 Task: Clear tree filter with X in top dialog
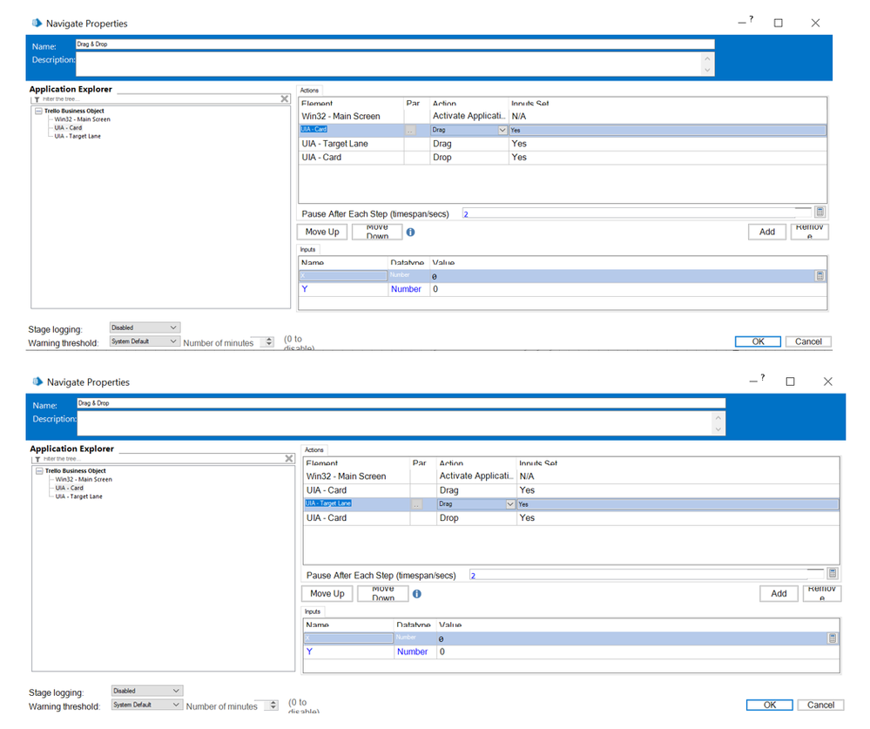pos(285,99)
